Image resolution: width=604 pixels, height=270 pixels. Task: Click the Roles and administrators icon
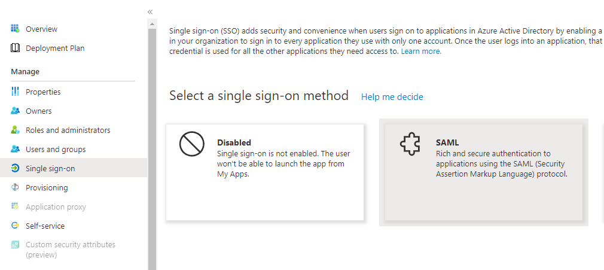pyautogui.click(x=15, y=130)
